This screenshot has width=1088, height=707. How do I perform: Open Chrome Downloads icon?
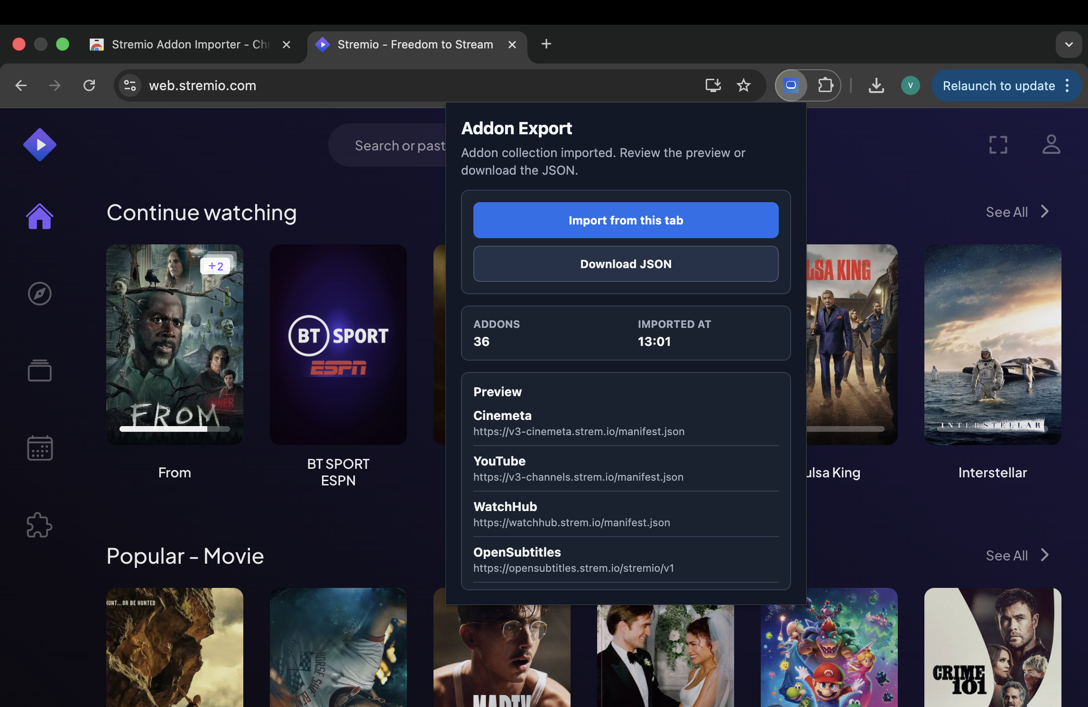coord(876,85)
